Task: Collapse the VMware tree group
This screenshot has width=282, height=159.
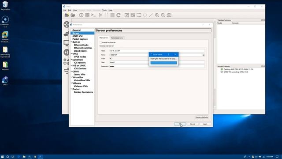Action: coord(71,83)
